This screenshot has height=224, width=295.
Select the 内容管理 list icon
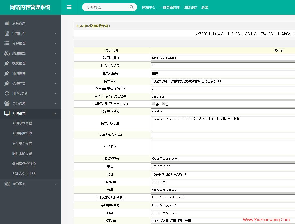point(7,43)
